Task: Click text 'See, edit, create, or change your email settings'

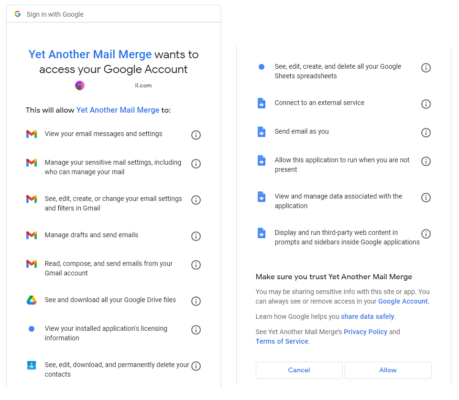Action: click(113, 199)
